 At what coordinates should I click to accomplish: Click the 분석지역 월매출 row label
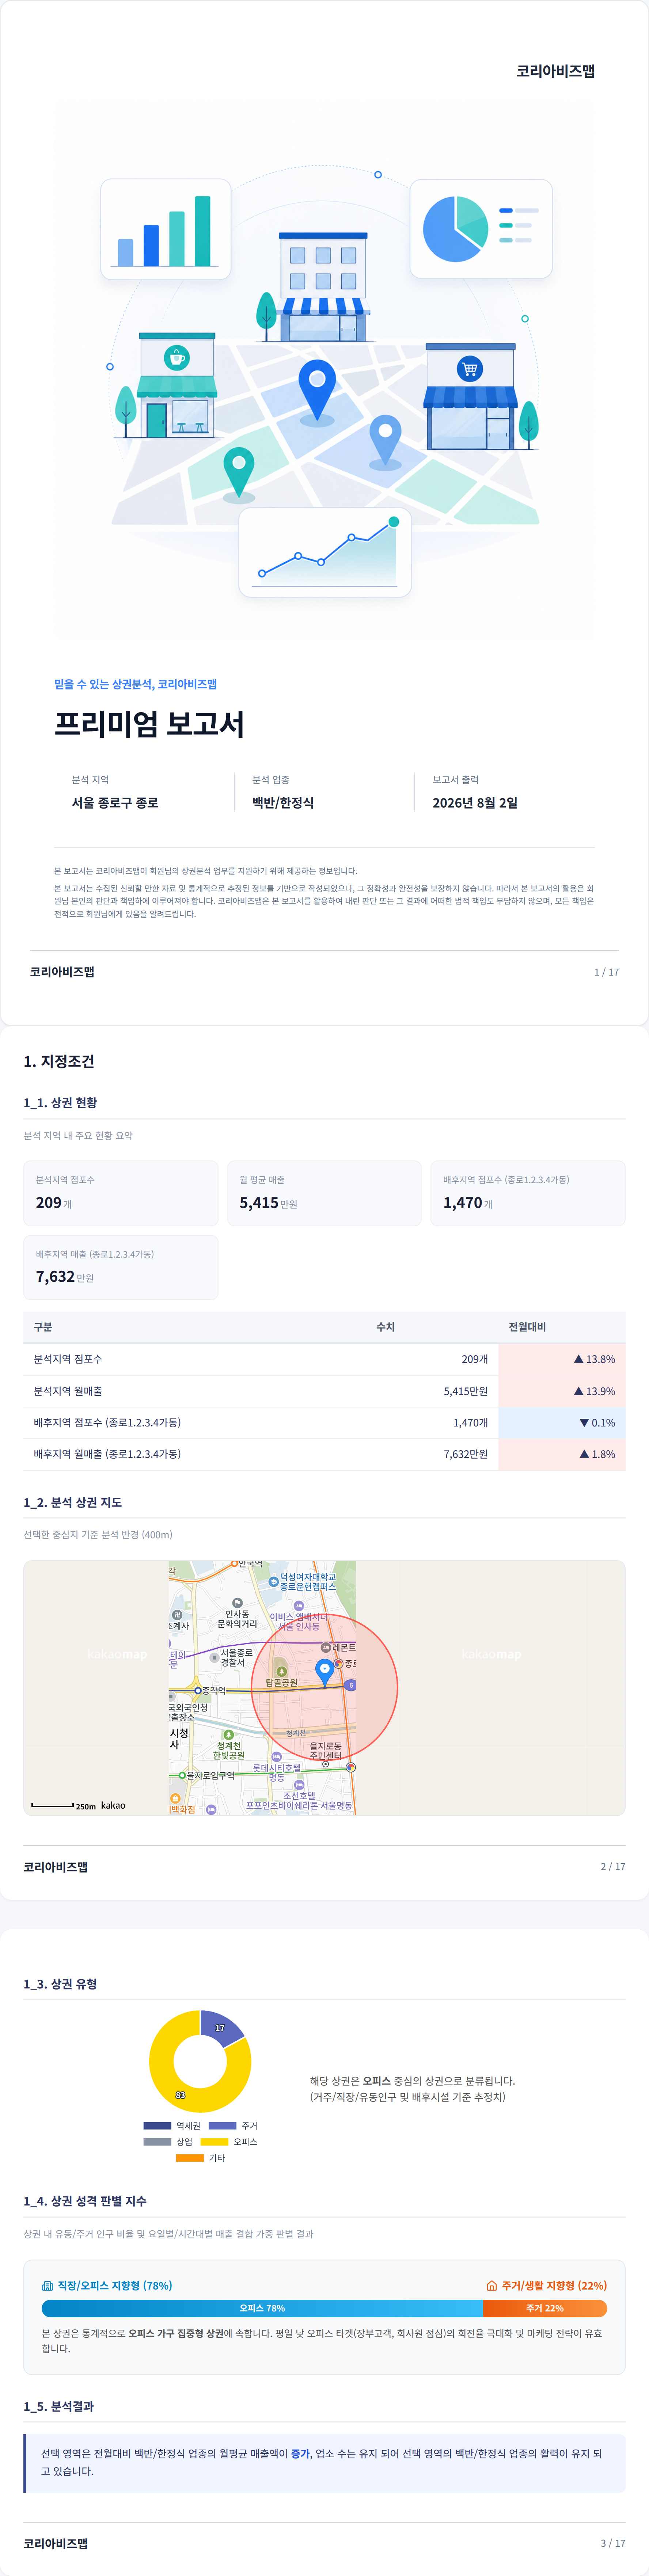coord(68,1391)
